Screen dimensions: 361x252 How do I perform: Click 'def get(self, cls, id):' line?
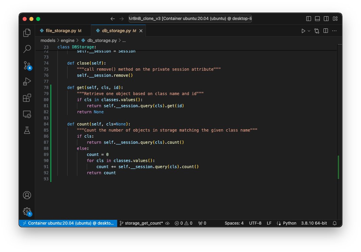click(x=95, y=88)
